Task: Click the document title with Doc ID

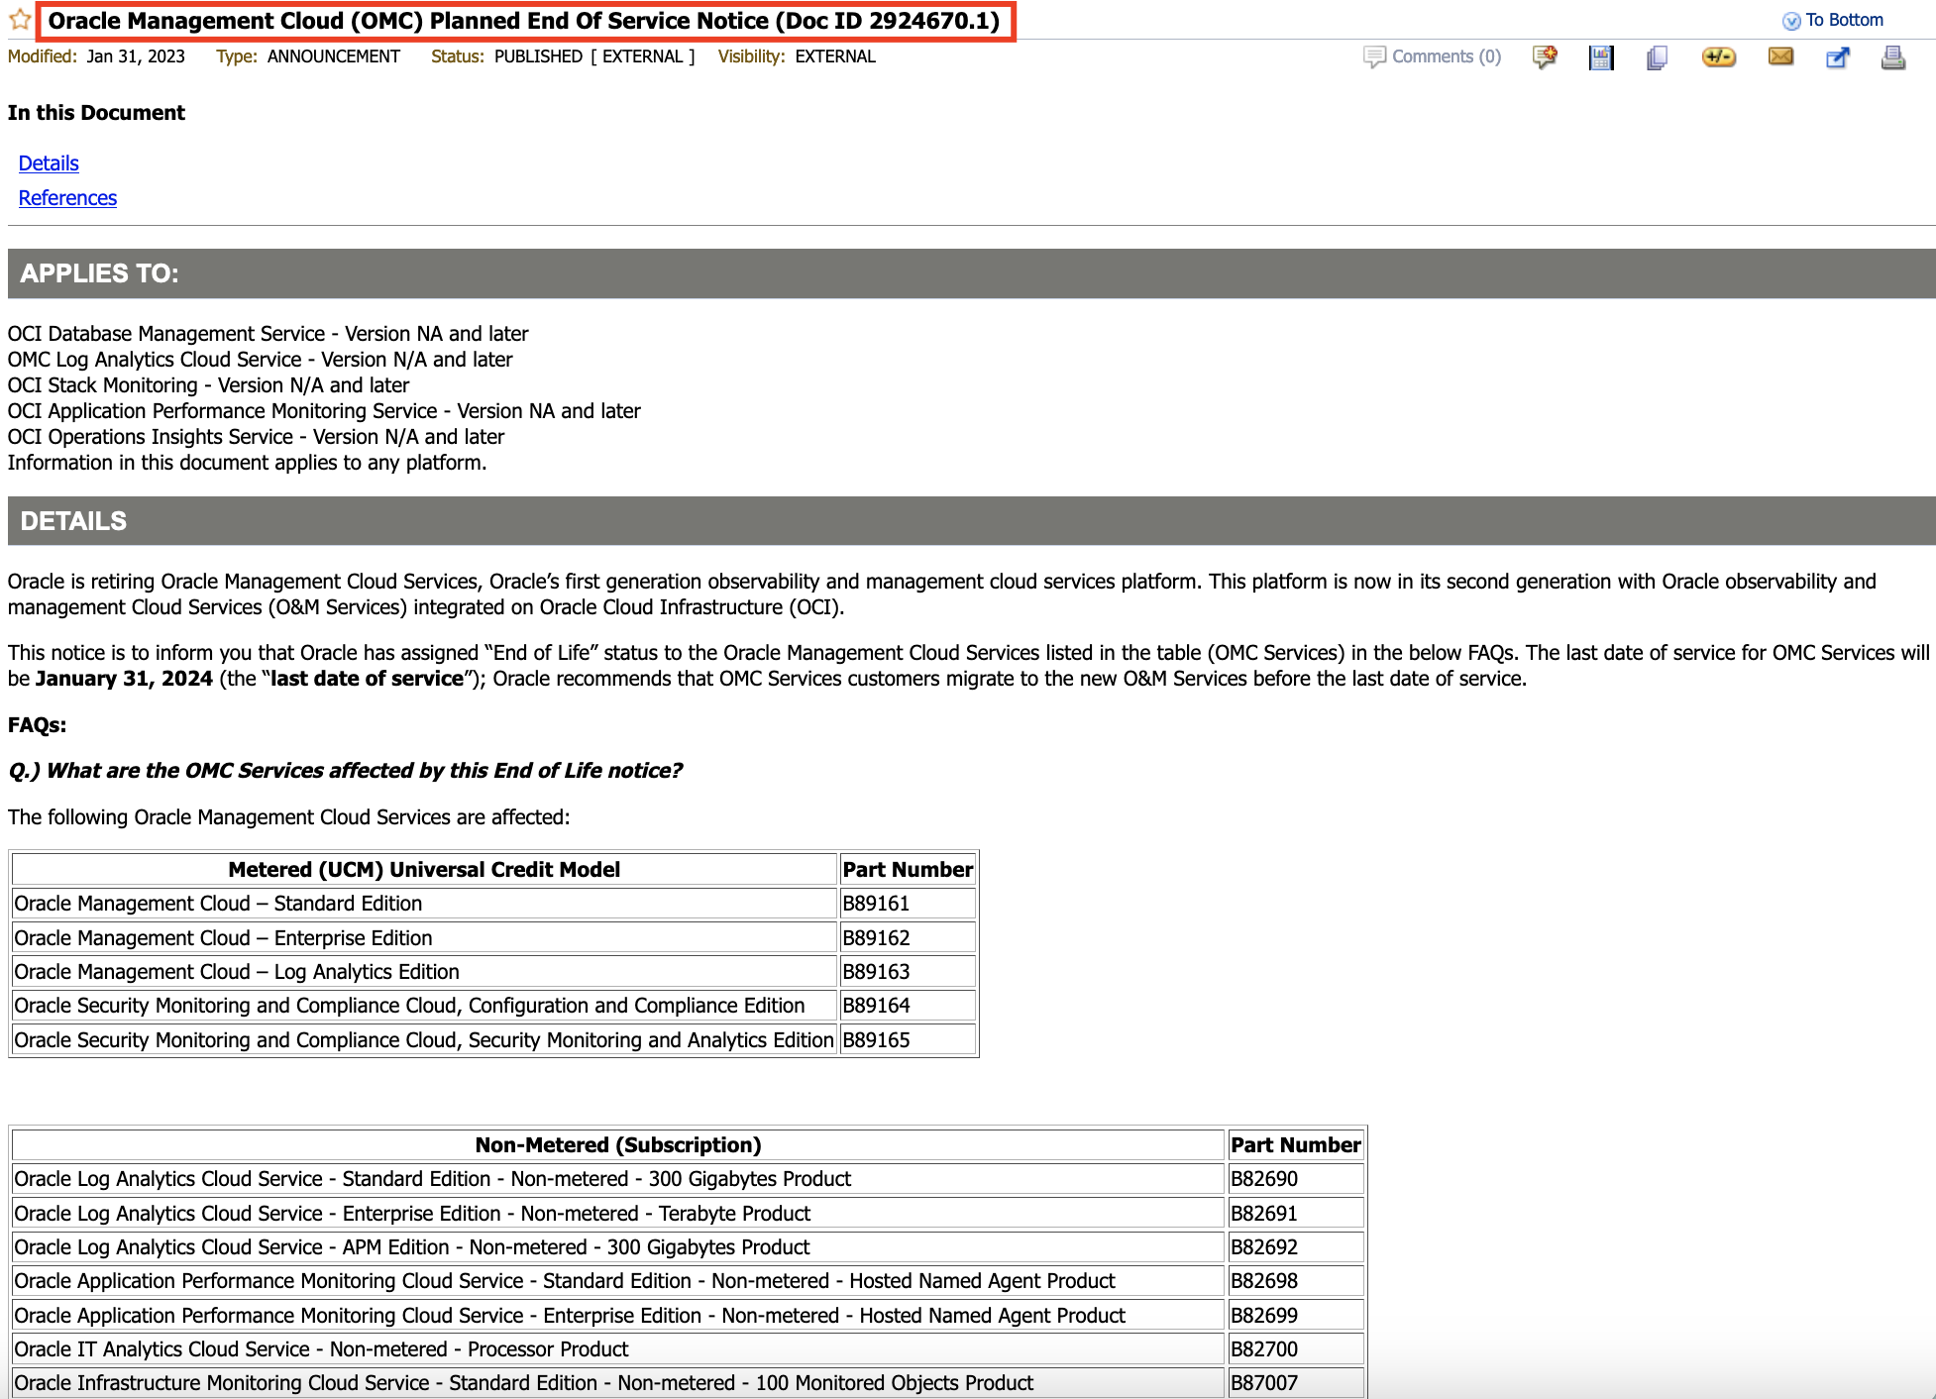Action: point(523,21)
